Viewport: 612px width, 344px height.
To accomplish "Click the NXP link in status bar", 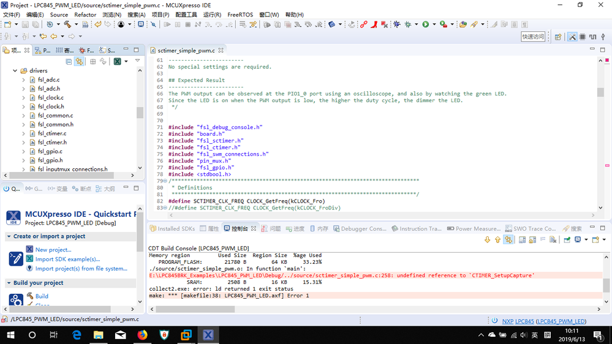I will pyautogui.click(x=507, y=321).
